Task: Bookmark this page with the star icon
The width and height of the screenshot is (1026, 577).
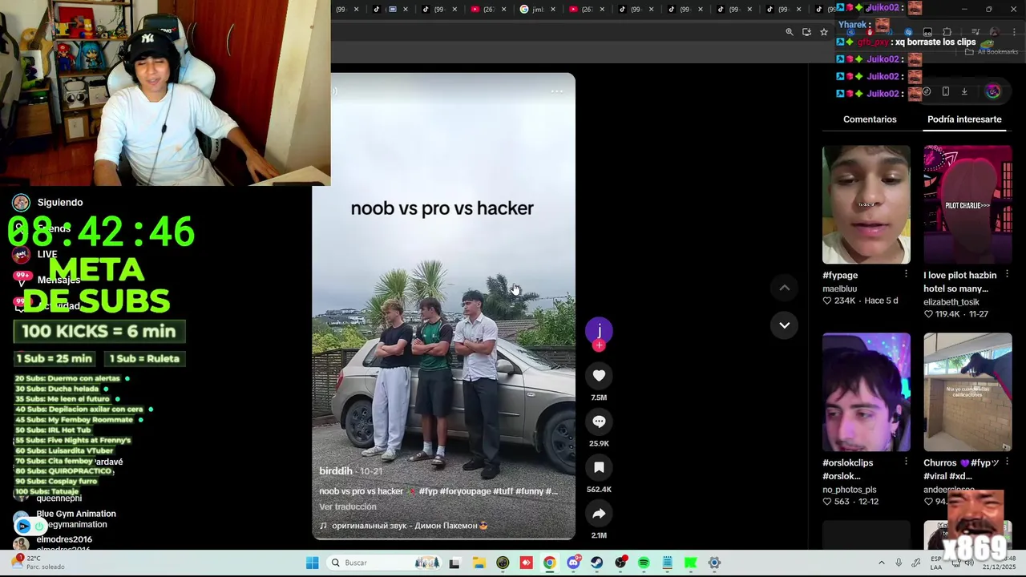Action: 824,32
